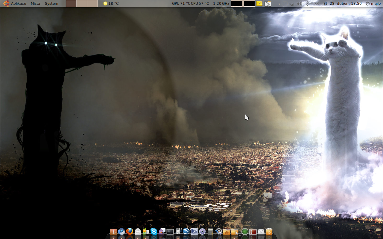Image resolution: width=383 pixels, height=239 pixels.
Task: Open the aperture shutter app in dock
Action: click(x=203, y=232)
